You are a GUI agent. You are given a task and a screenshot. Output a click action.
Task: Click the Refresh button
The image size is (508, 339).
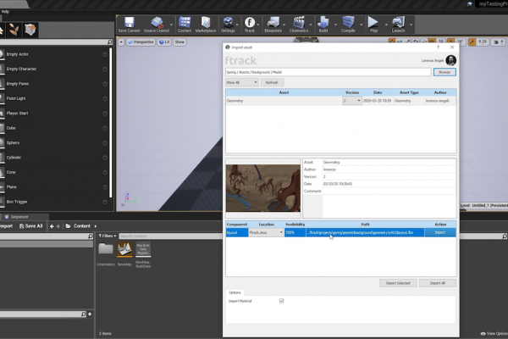272,82
